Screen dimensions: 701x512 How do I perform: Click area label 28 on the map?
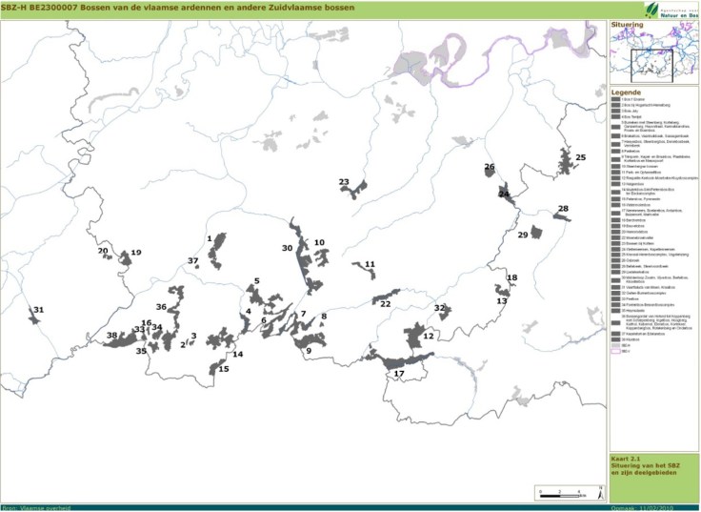point(563,209)
